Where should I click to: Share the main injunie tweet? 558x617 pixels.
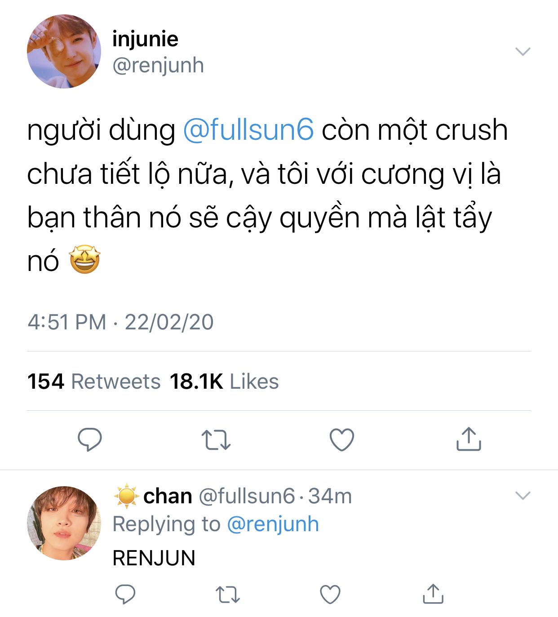[x=469, y=439]
